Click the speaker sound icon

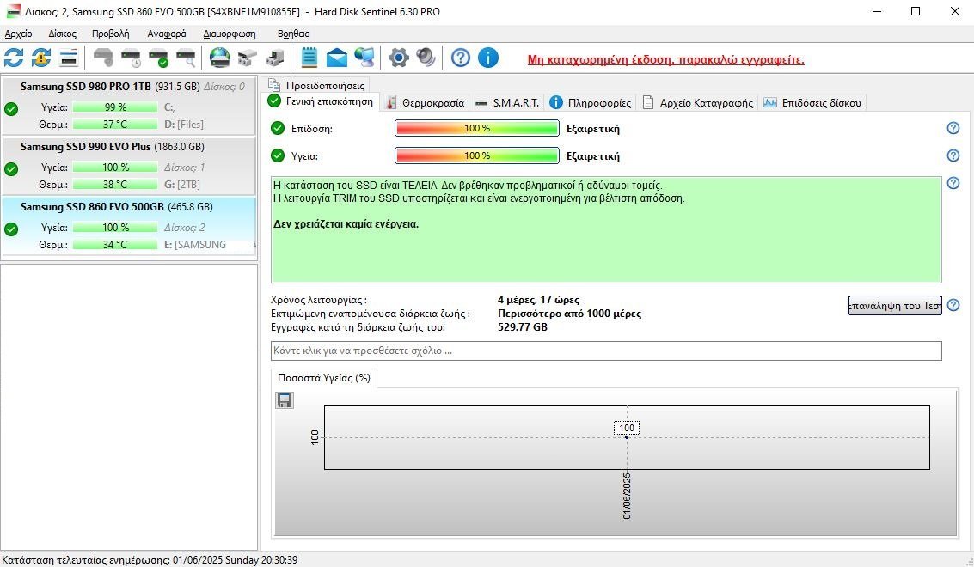click(x=426, y=58)
